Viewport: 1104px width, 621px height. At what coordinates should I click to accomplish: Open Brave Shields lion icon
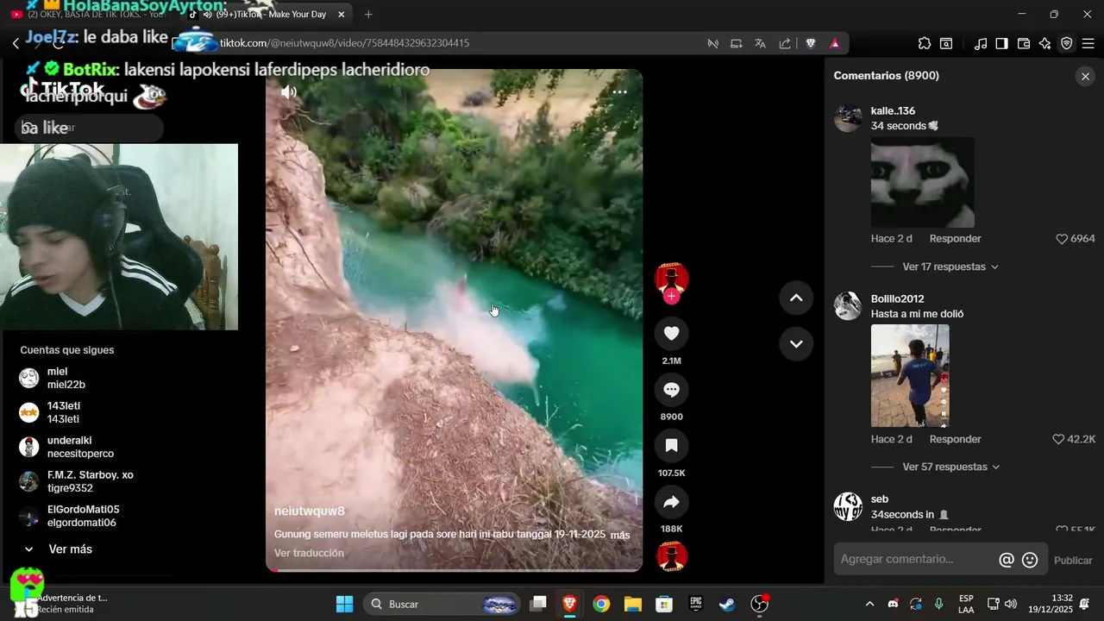point(811,43)
